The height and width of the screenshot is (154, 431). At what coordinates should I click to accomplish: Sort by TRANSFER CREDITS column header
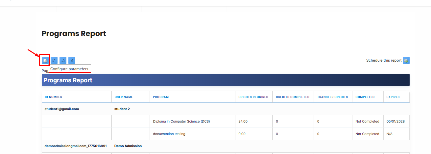(332, 97)
